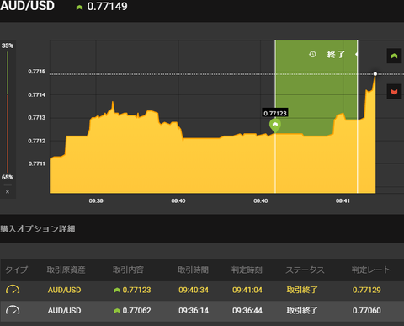The height and width of the screenshot is (326, 404).
Task: Click the 取引原資産 column header
Action: 66,270
